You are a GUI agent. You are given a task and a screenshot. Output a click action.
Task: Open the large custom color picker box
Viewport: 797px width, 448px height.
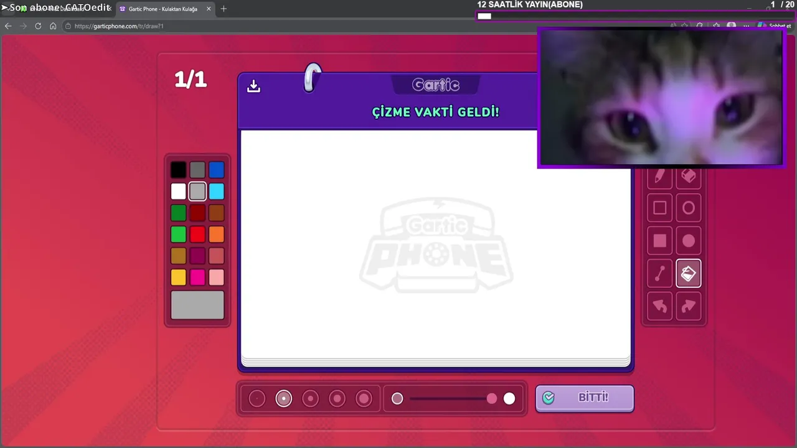click(x=197, y=305)
